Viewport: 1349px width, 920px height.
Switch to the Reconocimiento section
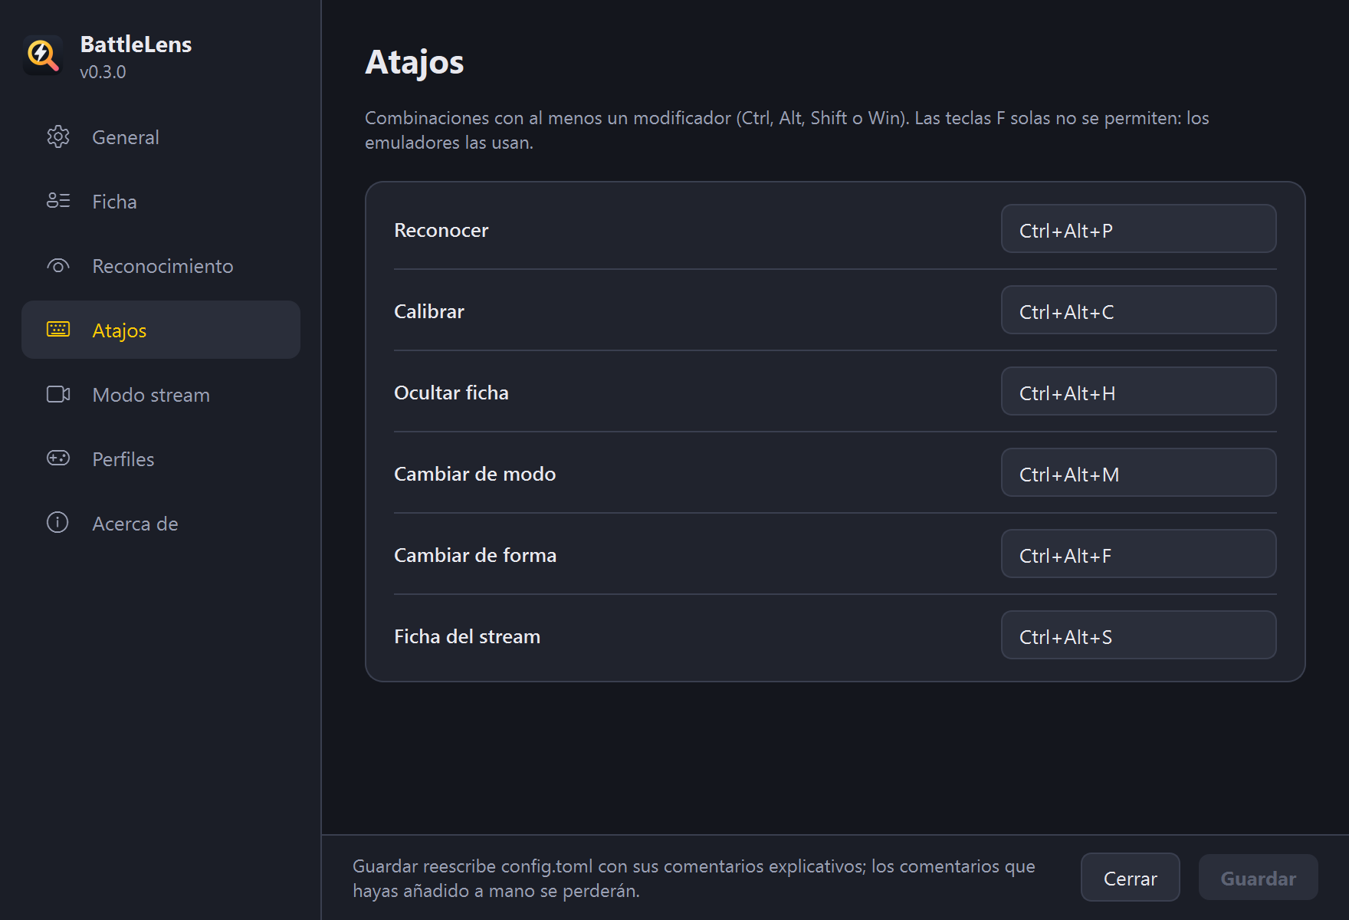tap(161, 266)
